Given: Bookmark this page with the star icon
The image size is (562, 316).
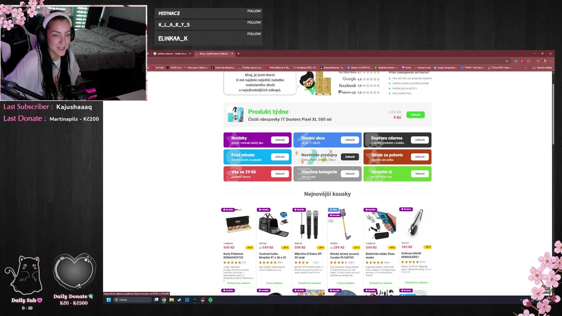Looking at the screenshot, I should [507, 61].
